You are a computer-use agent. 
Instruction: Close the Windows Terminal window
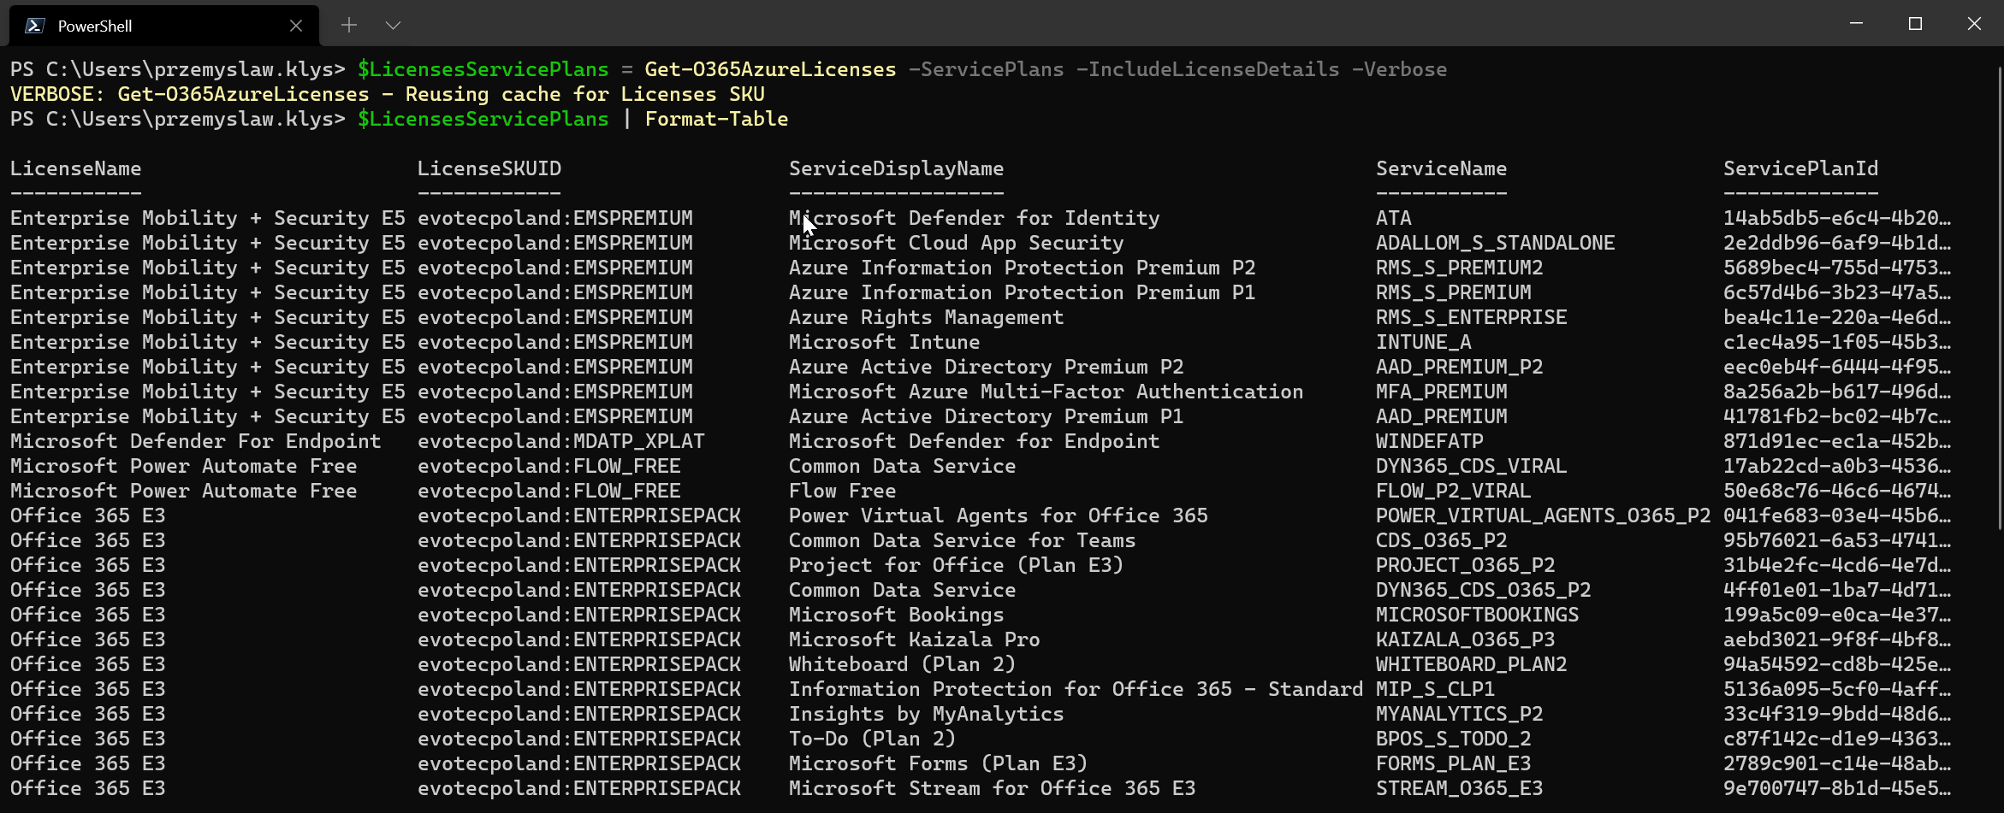tap(1974, 24)
